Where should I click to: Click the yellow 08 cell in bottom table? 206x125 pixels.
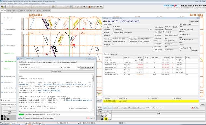106,119
